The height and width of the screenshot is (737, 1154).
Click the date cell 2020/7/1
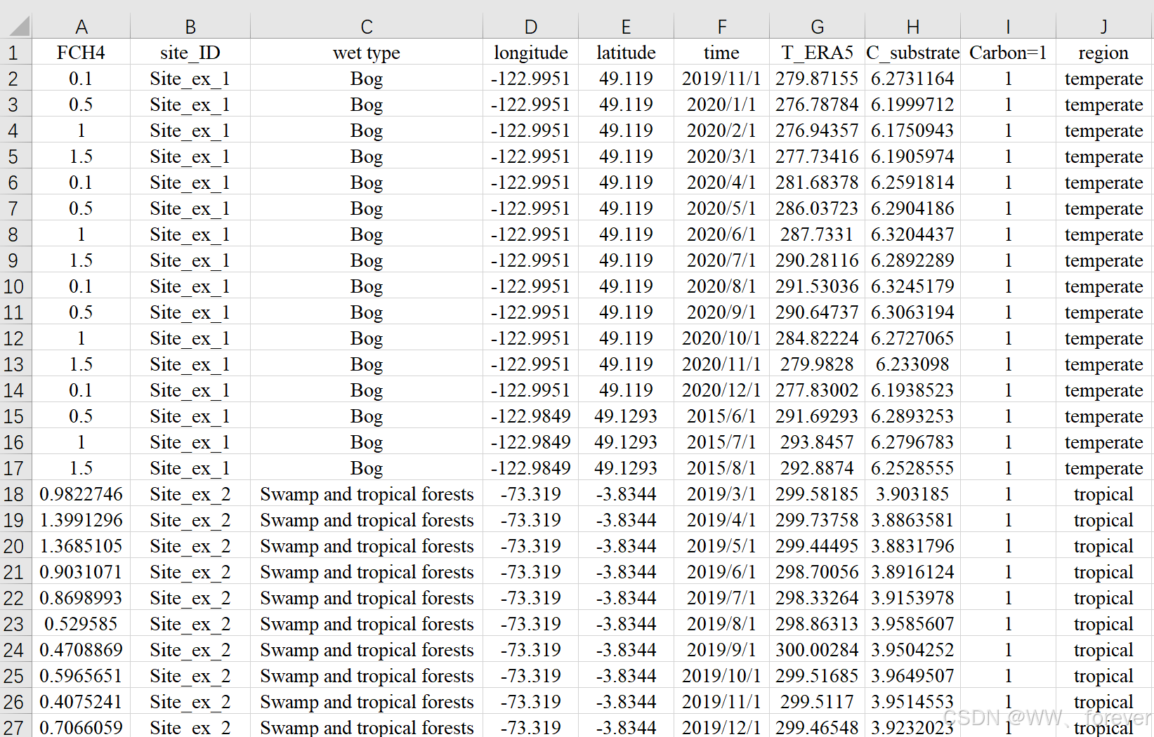point(721,260)
